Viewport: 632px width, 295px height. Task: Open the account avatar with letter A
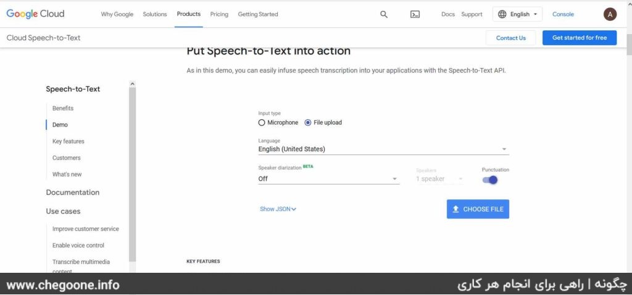pos(610,15)
